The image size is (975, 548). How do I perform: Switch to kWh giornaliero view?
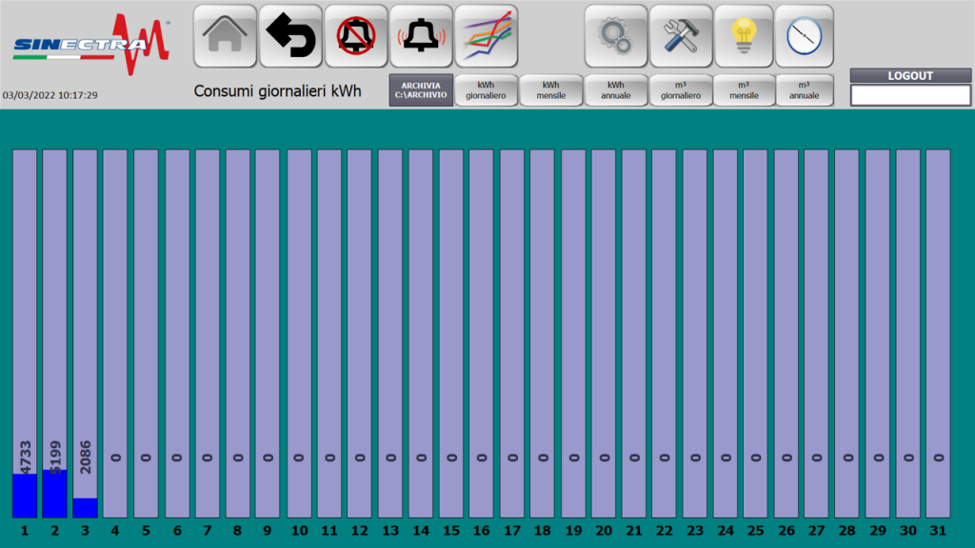click(486, 90)
